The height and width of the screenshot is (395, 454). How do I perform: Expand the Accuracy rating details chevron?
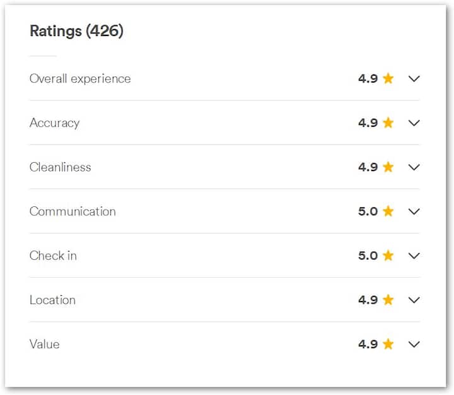tap(414, 123)
